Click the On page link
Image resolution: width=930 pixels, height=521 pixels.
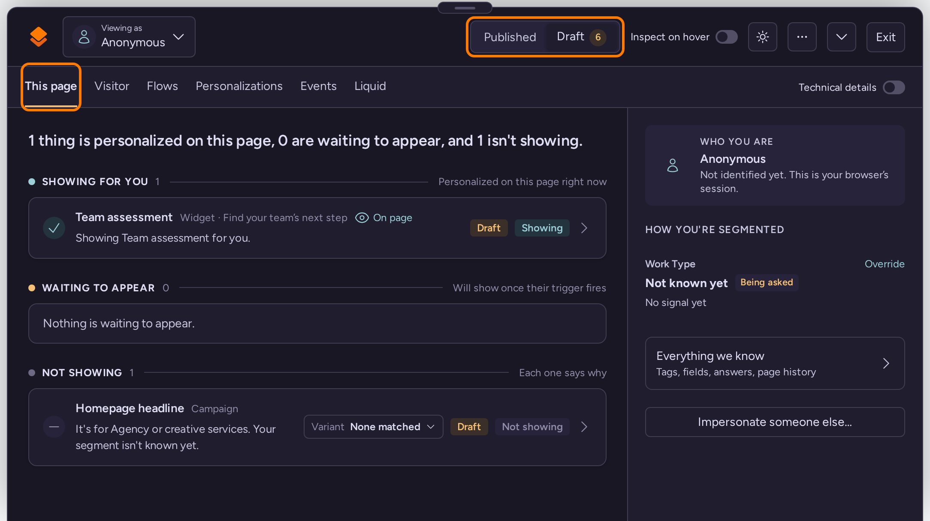click(x=393, y=218)
